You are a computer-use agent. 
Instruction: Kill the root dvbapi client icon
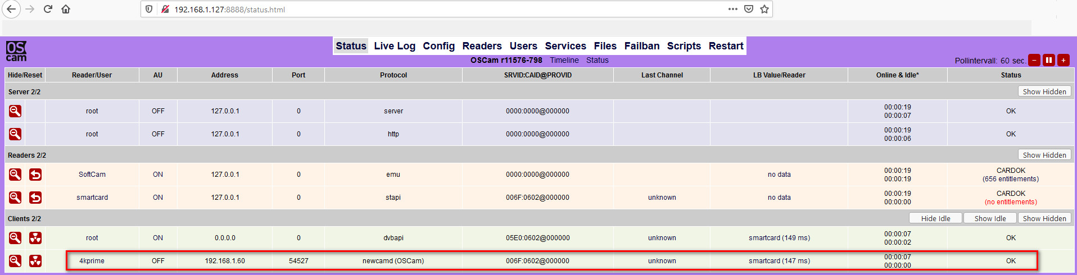click(35, 238)
